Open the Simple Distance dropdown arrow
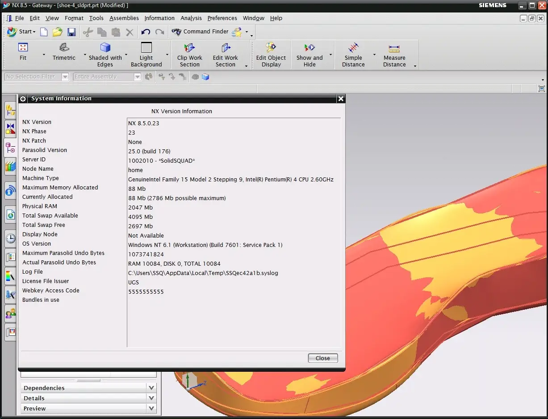Image resolution: width=548 pixels, height=419 pixels. (373, 54)
